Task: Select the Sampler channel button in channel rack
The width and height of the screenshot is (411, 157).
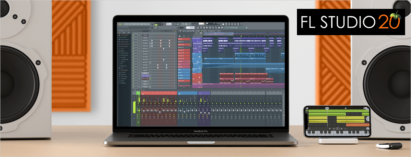Action: (x=145, y=38)
